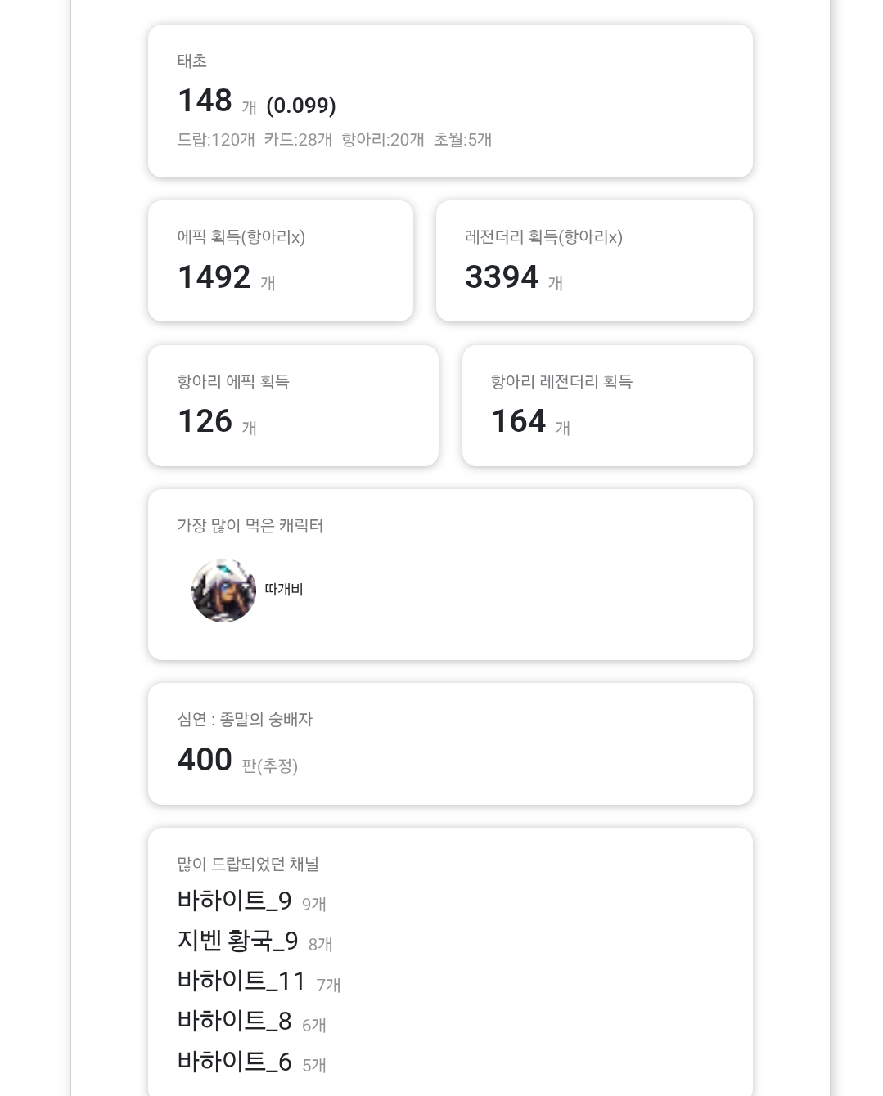Select the 초월:5개 breakdown text
The image size is (883, 1096).
(x=462, y=140)
